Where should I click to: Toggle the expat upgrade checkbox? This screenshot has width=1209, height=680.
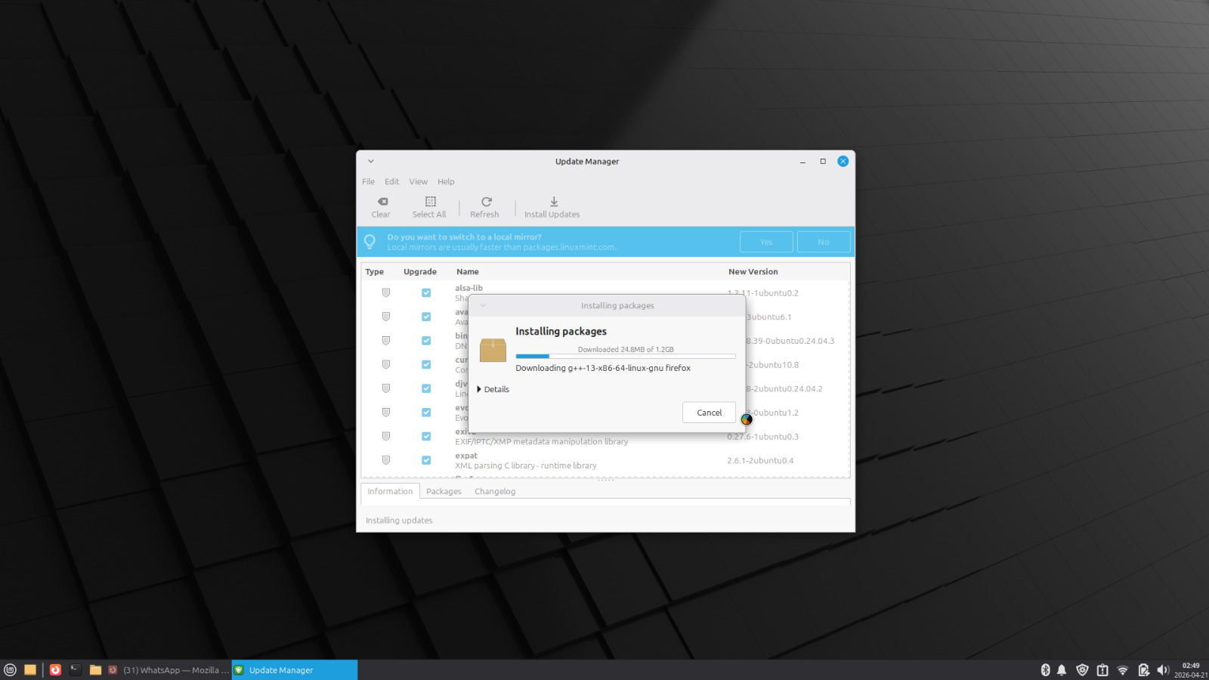pyautogui.click(x=426, y=460)
